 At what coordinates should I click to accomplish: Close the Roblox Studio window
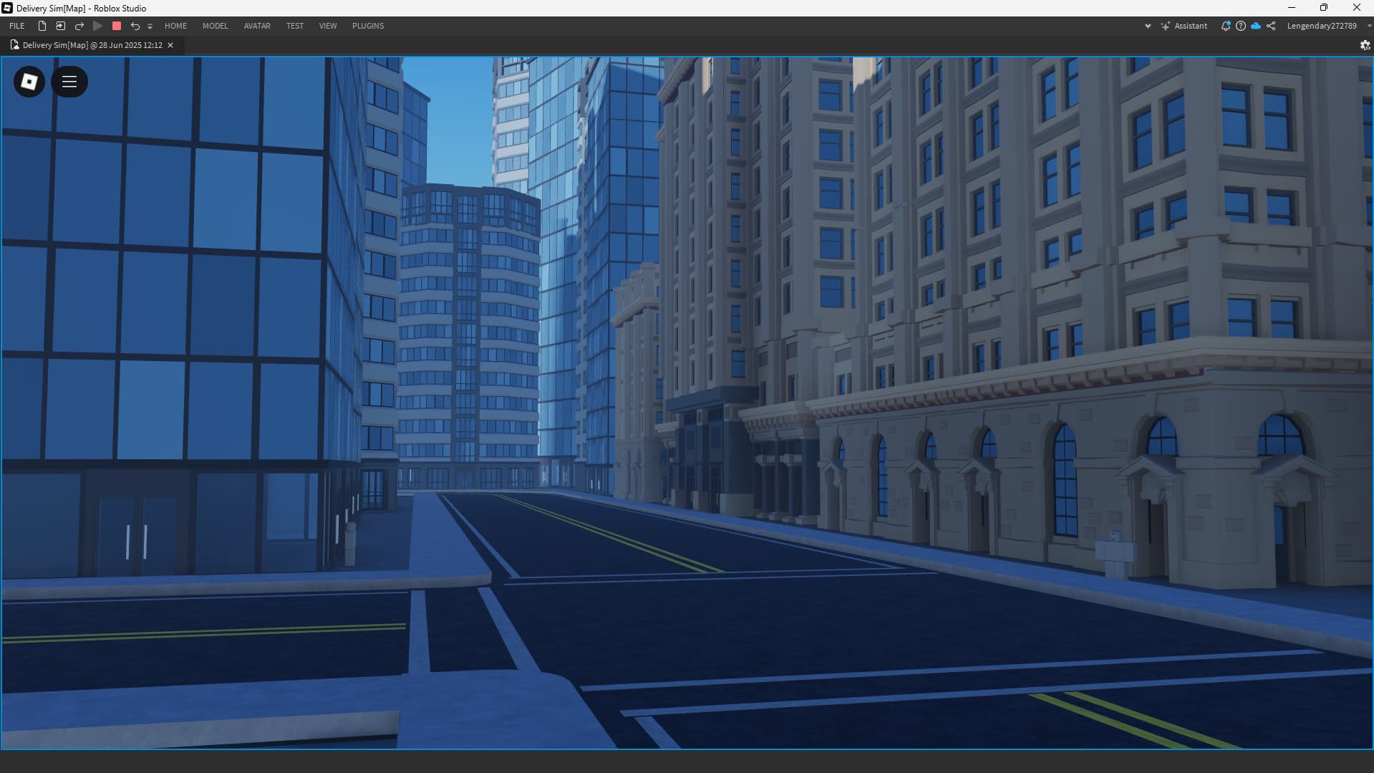[1357, 8]
